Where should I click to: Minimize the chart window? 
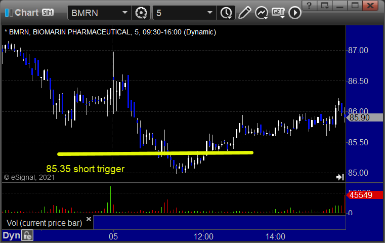coord(340,5)
